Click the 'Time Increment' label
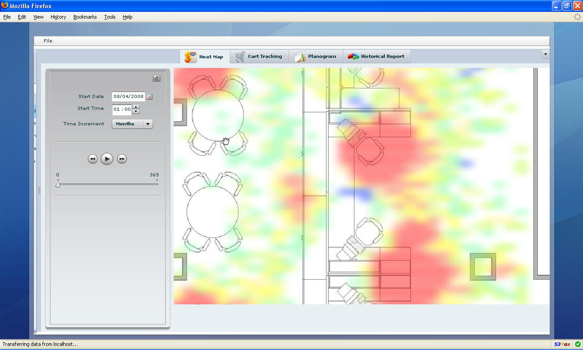This screenshot has height=350, width=583. point(84,124)
